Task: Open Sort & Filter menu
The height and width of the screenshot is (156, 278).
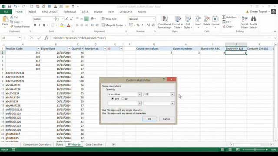Action: coord(245,22)
